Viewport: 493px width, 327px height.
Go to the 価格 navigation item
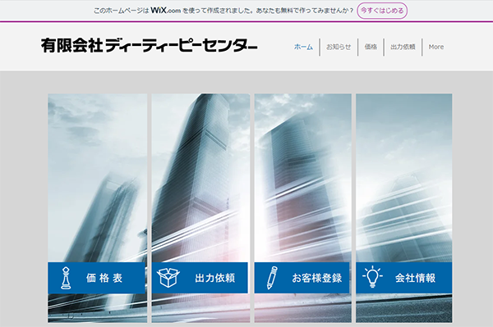pyautogui.click(x=371, y=47)
